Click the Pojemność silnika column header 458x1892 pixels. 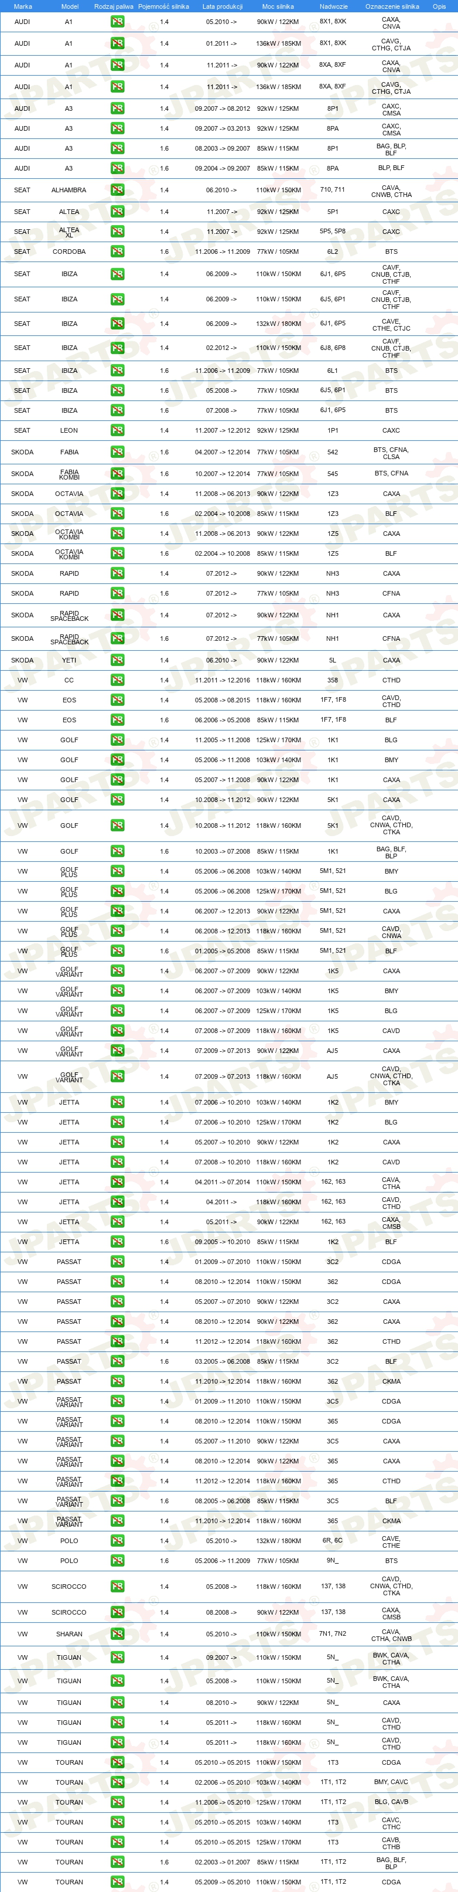[x=163, y=6]
